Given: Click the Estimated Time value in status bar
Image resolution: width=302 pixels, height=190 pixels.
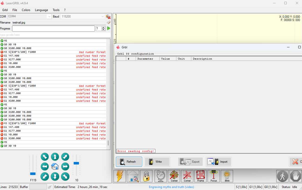Looking at the screenshot, I should [92, 187].
